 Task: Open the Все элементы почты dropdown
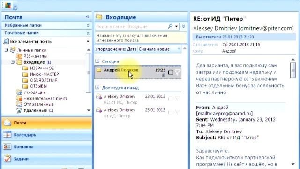point(88,41)
